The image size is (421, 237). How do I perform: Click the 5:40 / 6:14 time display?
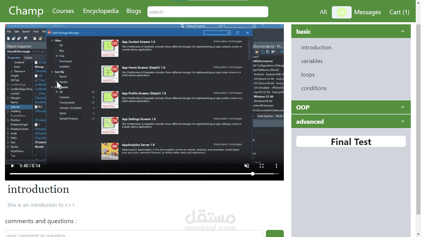pyautogui.click(x=30, y=166)
